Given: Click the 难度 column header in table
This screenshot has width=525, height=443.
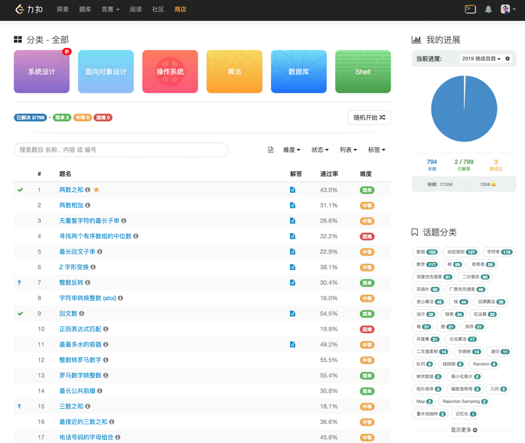Looking at the screenshot, I should point(366,174).
